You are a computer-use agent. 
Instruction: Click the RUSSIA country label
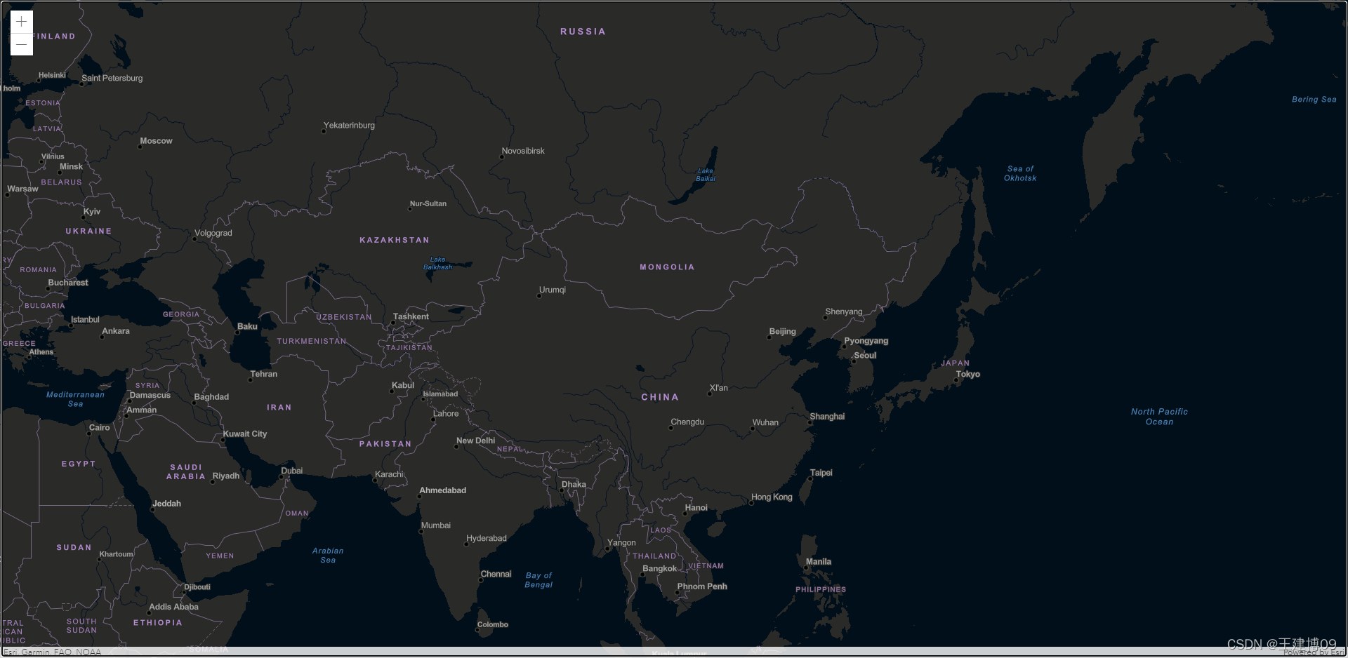point(583,32)
